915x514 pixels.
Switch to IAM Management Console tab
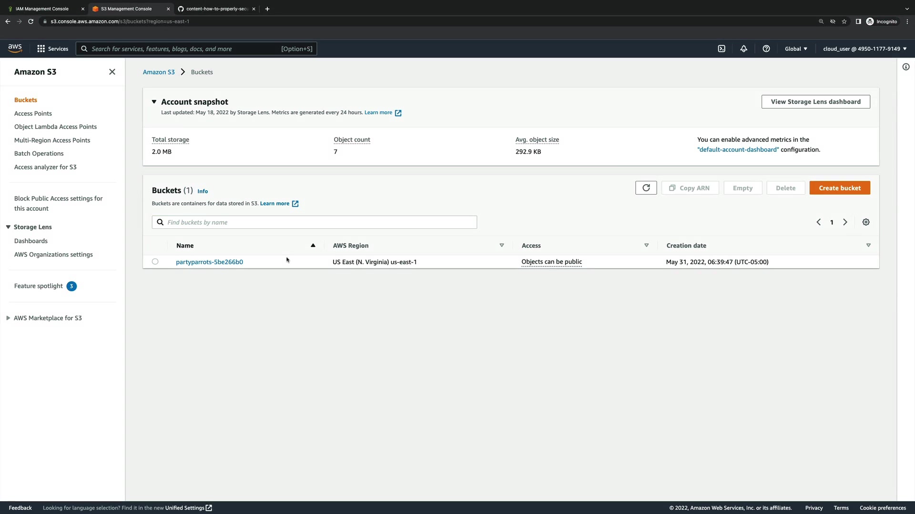42,9
